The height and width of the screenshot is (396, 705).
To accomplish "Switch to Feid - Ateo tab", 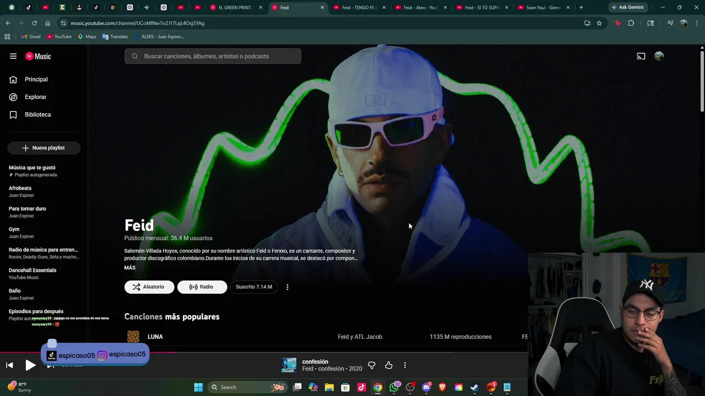I will (x=422, y=8).
